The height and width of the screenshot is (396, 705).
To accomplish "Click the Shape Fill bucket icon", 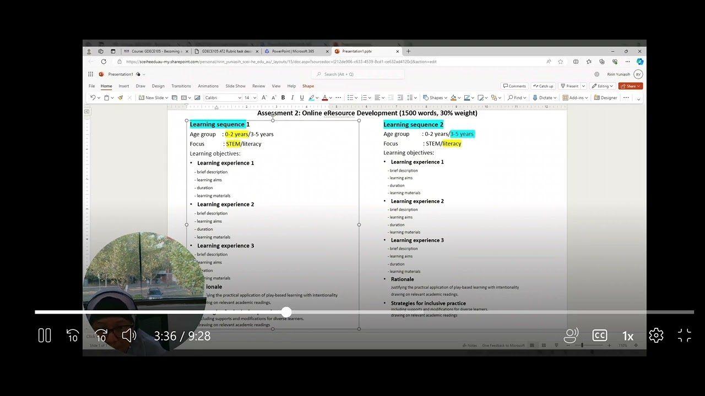I will [453, 98].
